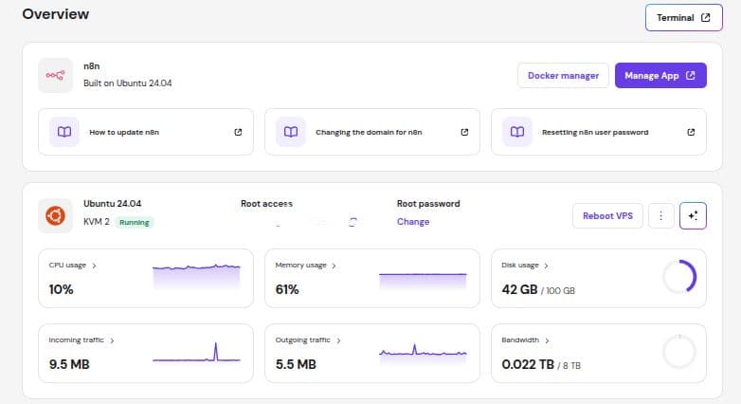Open the Terminal button

pyautogui.click(x=683, y=17)
